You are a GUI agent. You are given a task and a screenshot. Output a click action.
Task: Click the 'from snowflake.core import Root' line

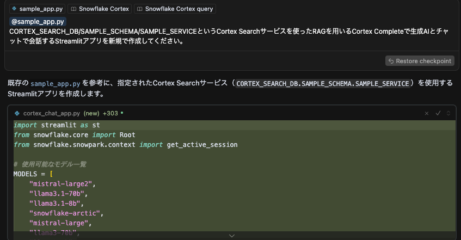(x=75, y=135)
